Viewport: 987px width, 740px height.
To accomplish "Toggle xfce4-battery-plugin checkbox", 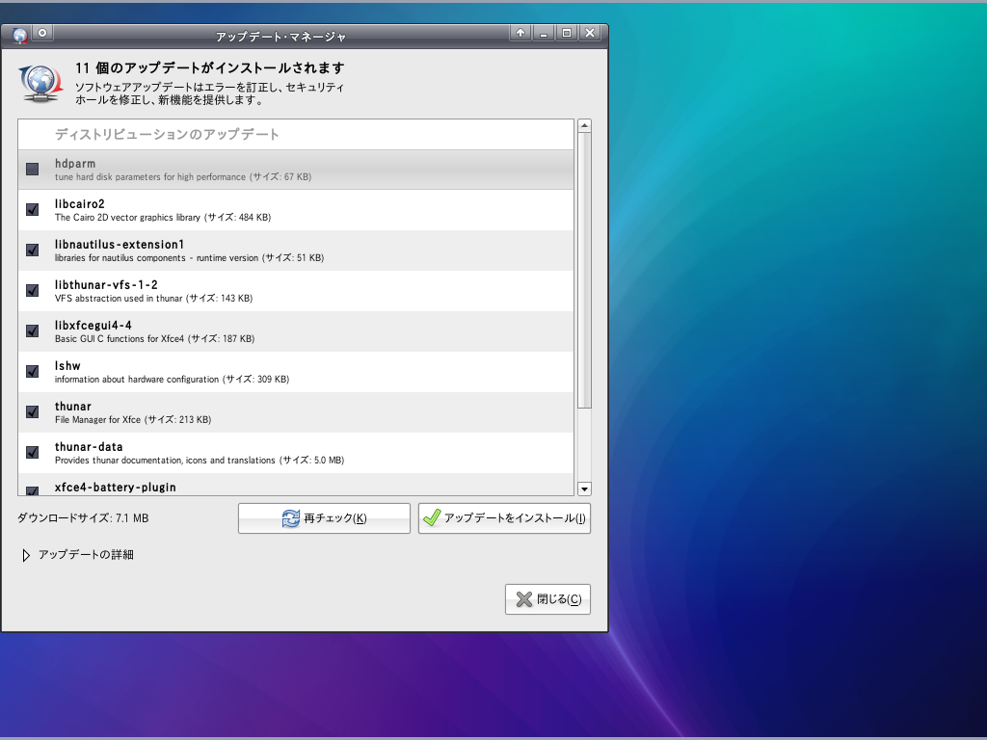I will click(x=32, y=490).
